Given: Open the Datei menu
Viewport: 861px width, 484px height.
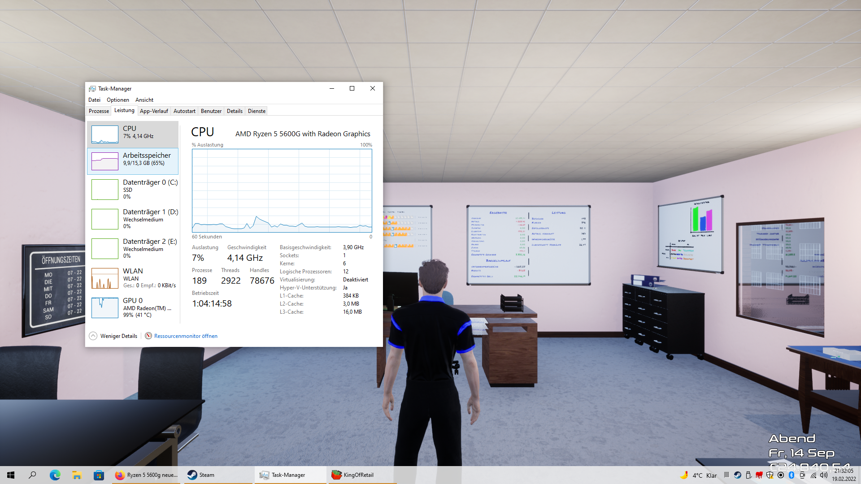Looking at the screenshot, I should 94,100.
